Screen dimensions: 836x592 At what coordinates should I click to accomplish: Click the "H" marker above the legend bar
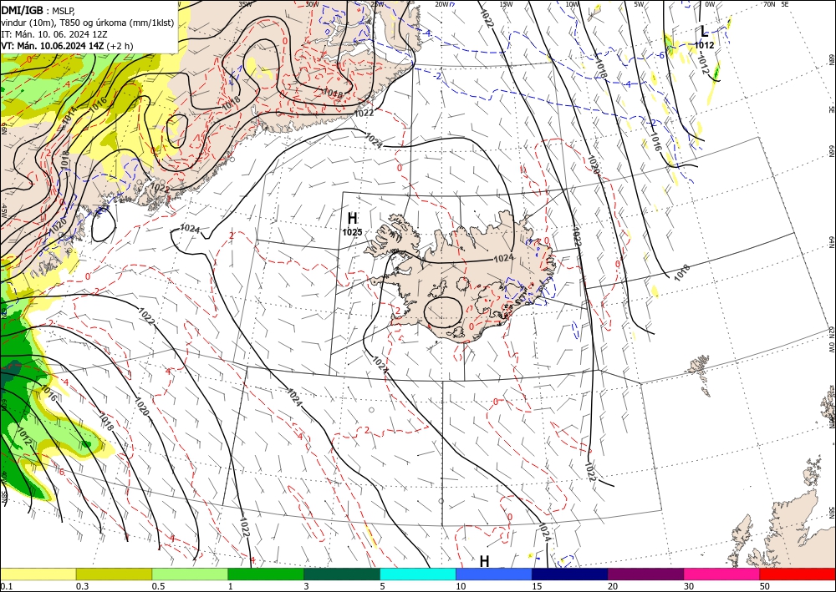(x=484, y=561)
